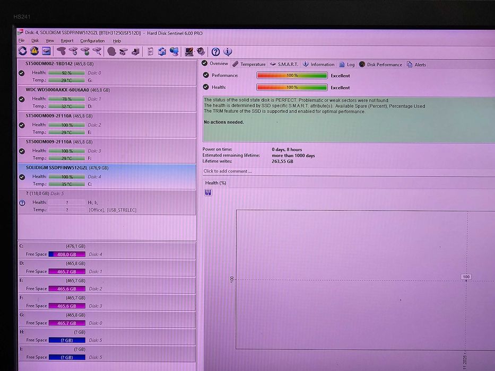The width and height of the screenshot is (495, 371).
Task: Click the check status icon for SOLIDIGM disk
Action: pyautogui.click(x=22, y=177)
